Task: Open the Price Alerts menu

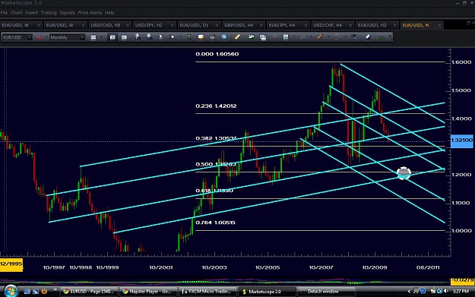Action: tap(90, 13)
